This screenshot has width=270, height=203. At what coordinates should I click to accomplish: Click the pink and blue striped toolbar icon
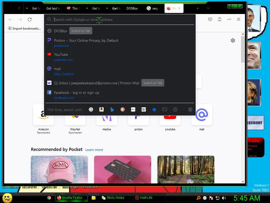coord(220,19)
